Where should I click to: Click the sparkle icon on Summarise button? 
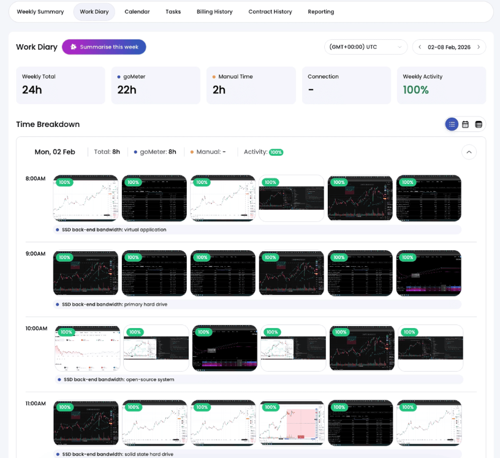click(x=73, y=47)
